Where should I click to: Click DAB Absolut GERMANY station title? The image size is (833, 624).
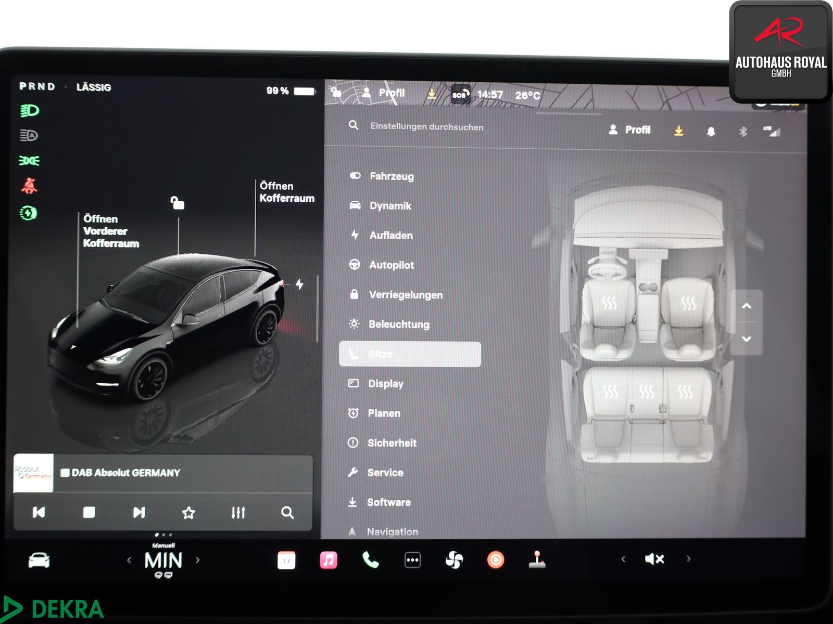[126, 473]
